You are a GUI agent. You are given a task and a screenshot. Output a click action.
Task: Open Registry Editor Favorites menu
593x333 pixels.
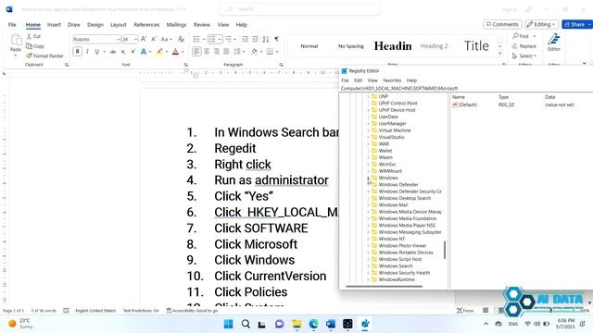tap(392, 80)
